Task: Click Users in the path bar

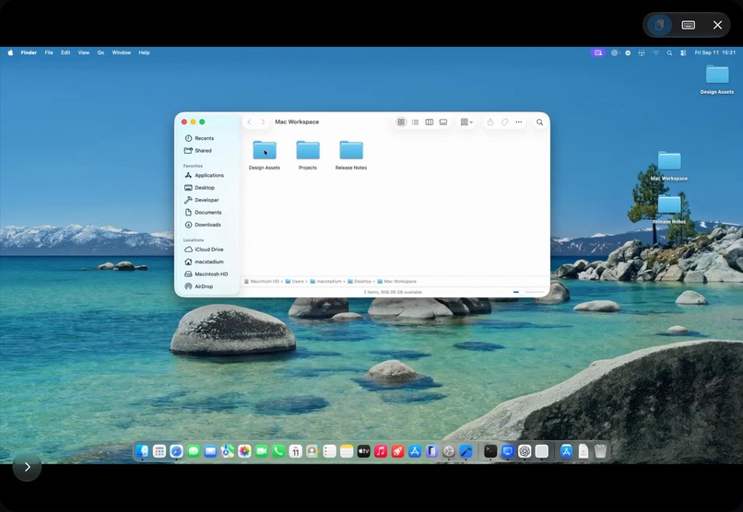Action: tap(294, 281)
